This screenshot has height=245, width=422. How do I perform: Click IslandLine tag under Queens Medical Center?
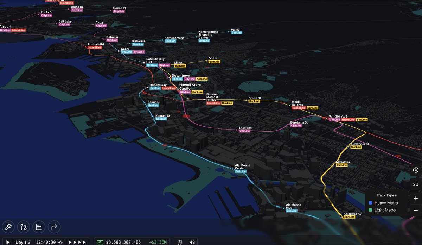coord(213,103)
